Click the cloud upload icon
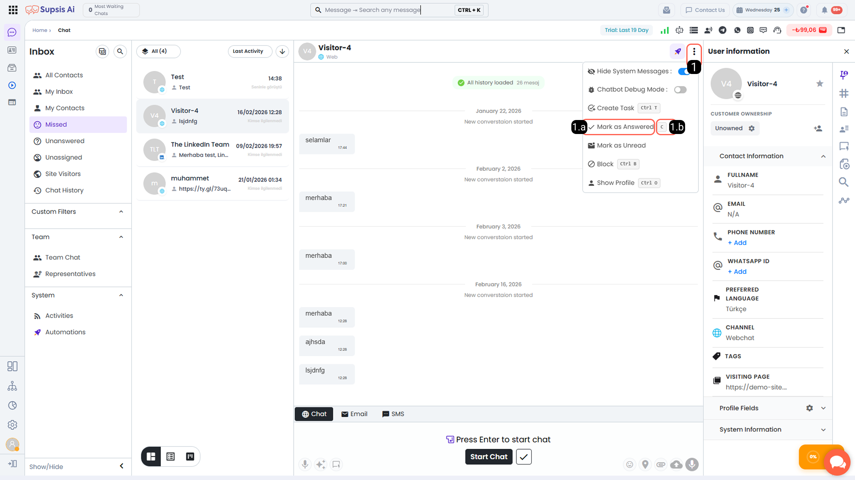 click(676, 464)
